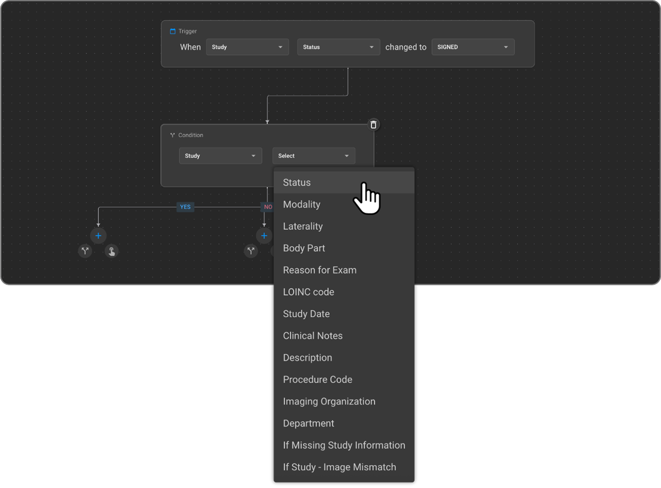The width and height of the screenshot is (661, 488).
Task: Choose If Missing Study Information
Action: [344, 445]
